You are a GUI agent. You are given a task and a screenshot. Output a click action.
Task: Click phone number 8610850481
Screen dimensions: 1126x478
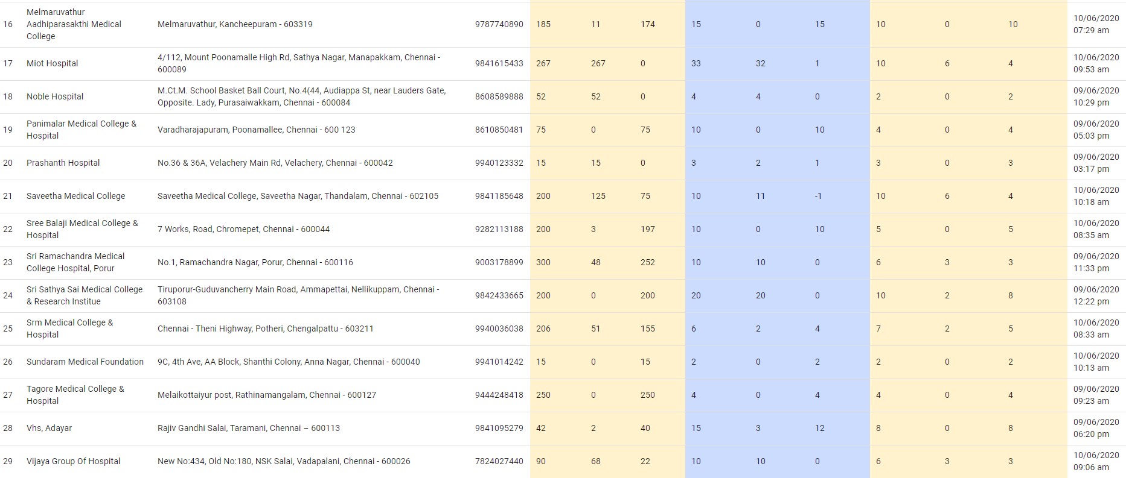coord(499,130)
